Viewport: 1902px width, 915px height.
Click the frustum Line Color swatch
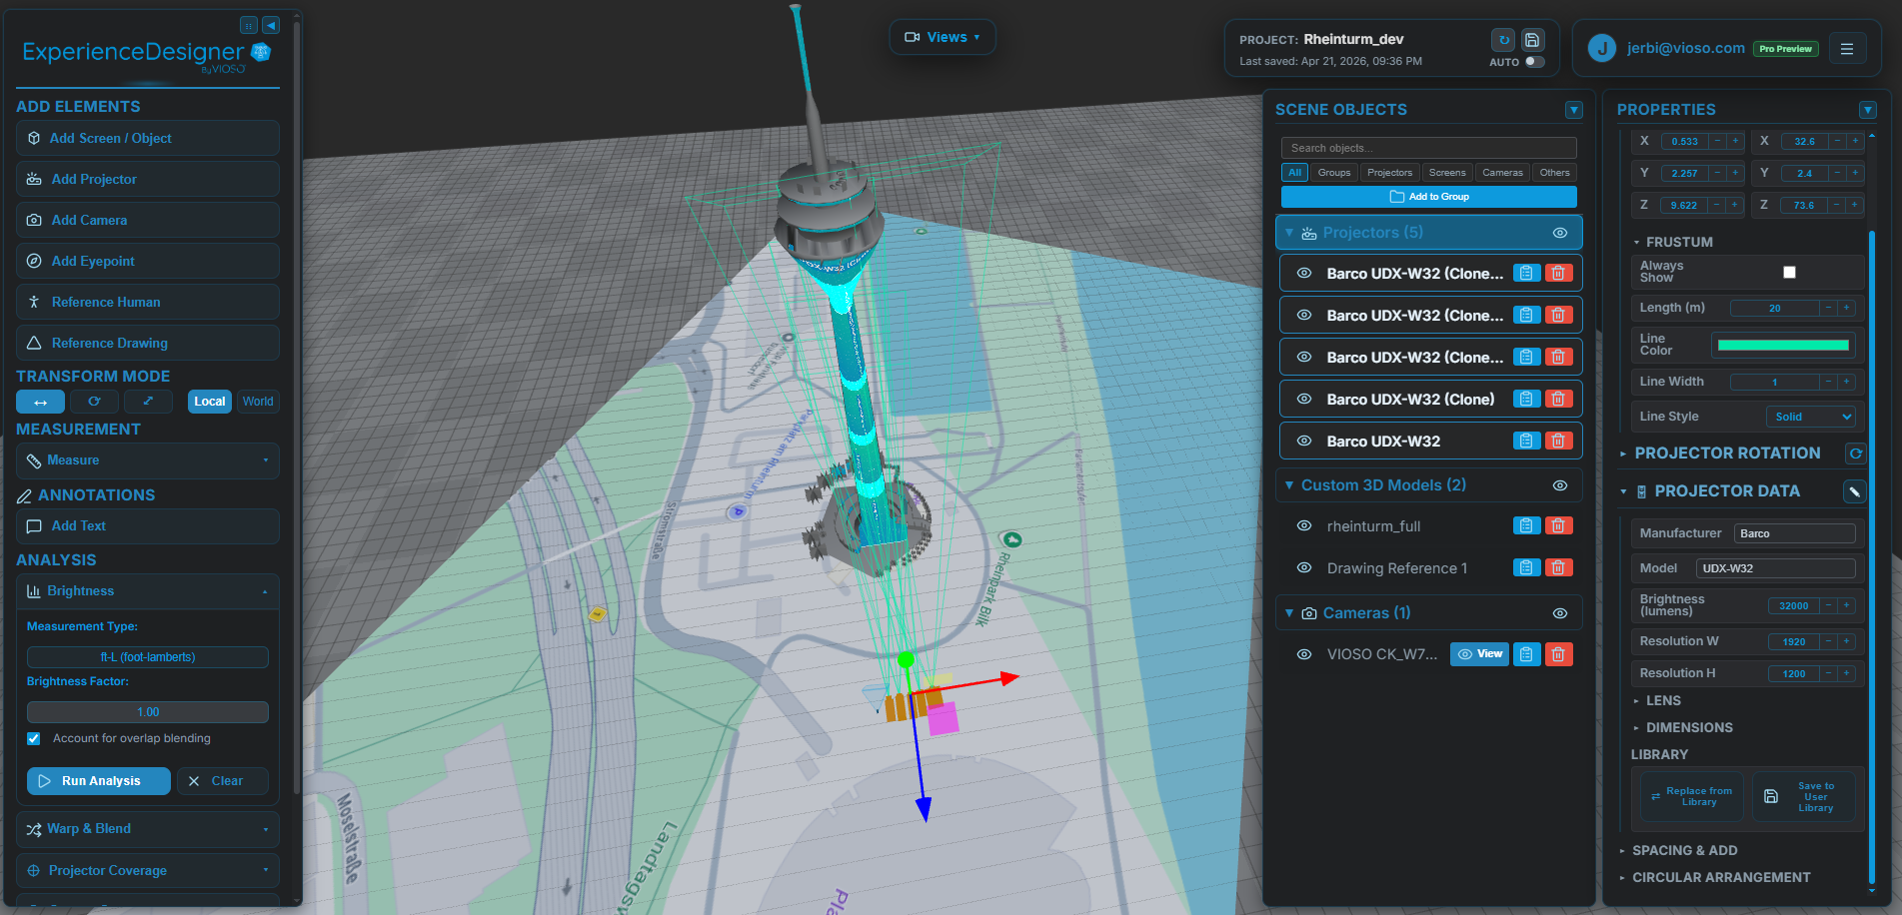click(x=1783, y=344)
